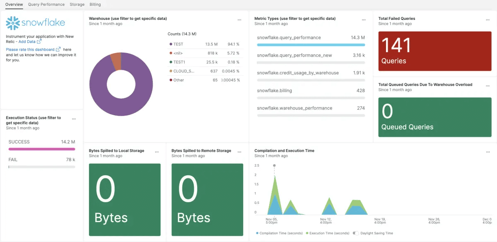This screenshot has height=242, width=497.
Task: Open the Execution Status widget menu
Action: [x=74, y=119]
